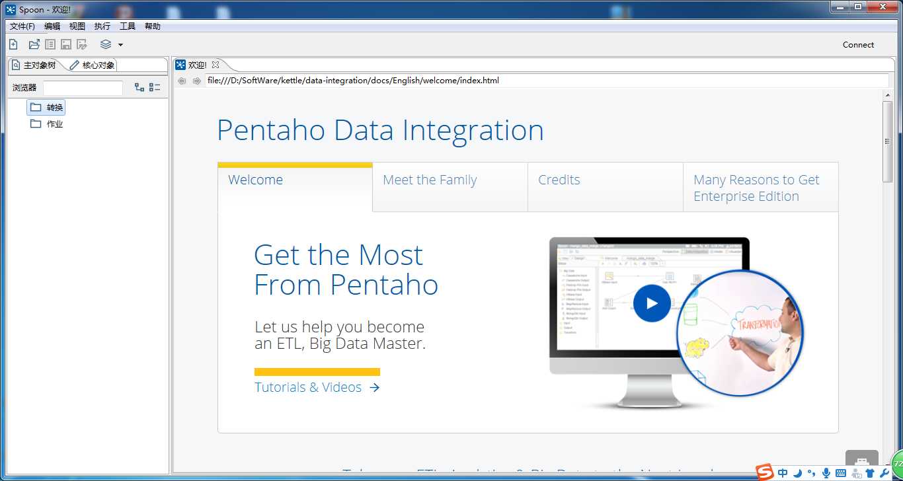The image size is (903, 481).
Task: Click the grey user icon in IME bar
Action: click(x=856, y=473)
